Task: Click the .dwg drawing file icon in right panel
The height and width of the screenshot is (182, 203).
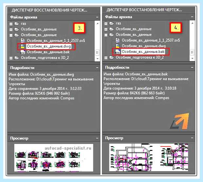Action: pyautogui.click(x=118, y=46)
